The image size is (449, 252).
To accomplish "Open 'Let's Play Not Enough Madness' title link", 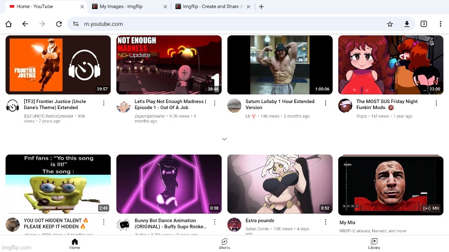I will (x=170, y=105).
